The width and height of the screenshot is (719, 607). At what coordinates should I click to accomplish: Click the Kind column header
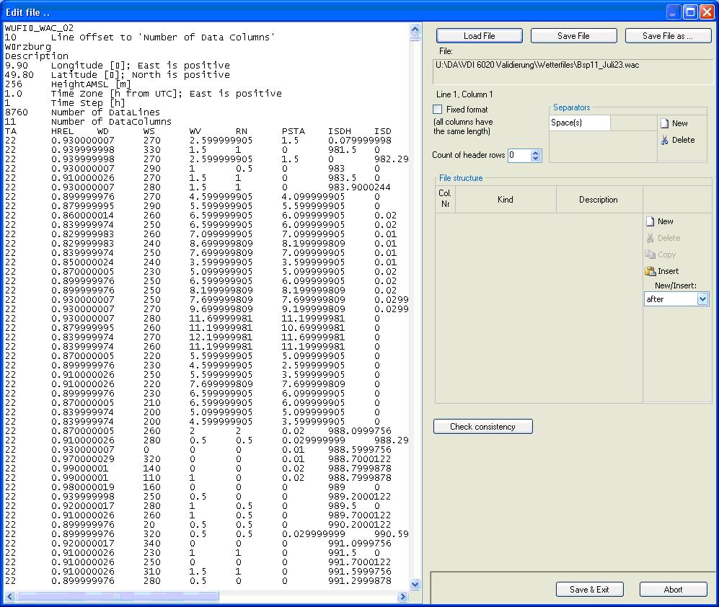pos(505,200)
